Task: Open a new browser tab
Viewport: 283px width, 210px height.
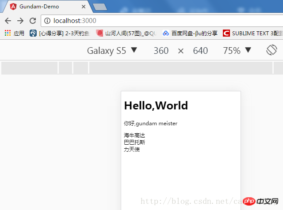Action: point(100,7)
